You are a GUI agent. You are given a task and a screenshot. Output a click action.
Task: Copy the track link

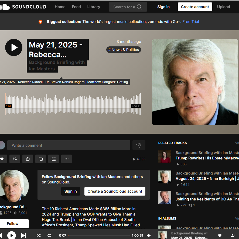click(41, 159)
